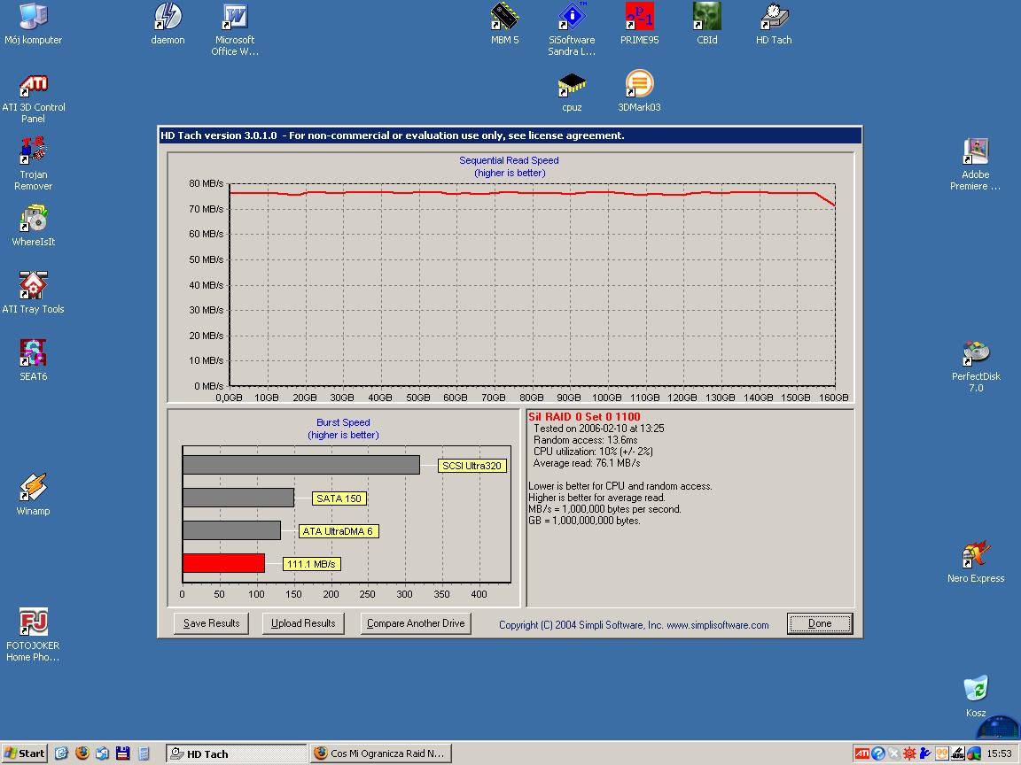Viewport: 1021px width, 765px height.
Task: Click the HD Tach window title bar
Action: [510, 135]
